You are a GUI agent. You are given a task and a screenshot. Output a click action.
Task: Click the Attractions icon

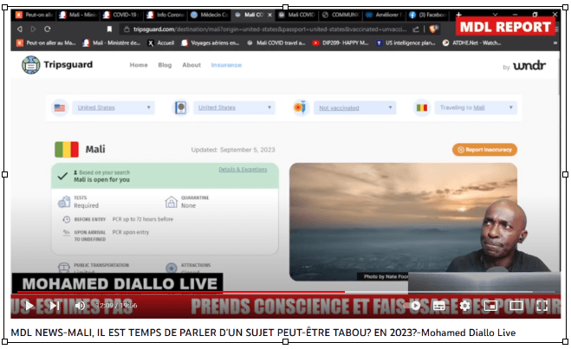172,268
